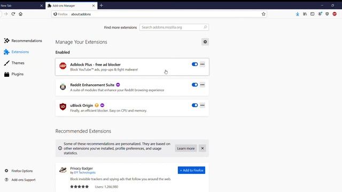
Task: Click the uBlock Origin extension logo
Action: pyautogui.click(x=63, y=107)
